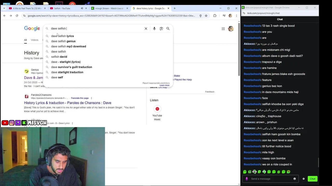Image resolution: width=332 pixels, height=186 pixels.
Task: Click the purple microphone in chat input
Action: click(x=247, y=179)
